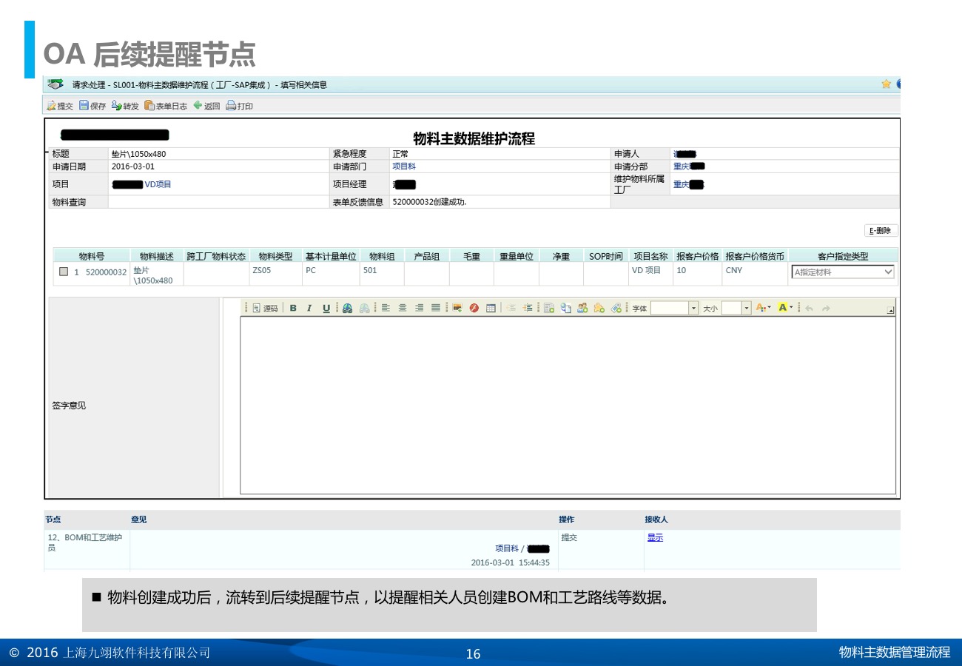Insert an image into the editor

point(457,309)
